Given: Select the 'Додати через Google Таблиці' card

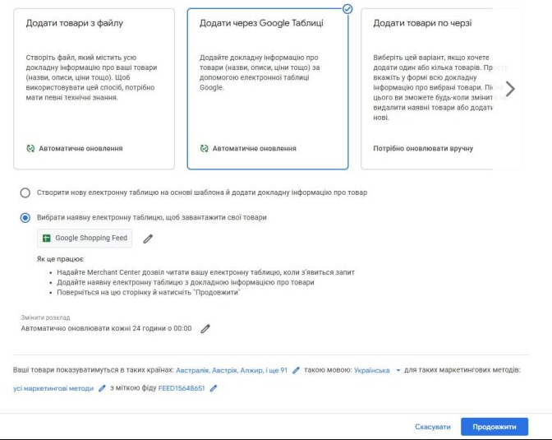Looking at the screenshot, I should pos(268,89).
